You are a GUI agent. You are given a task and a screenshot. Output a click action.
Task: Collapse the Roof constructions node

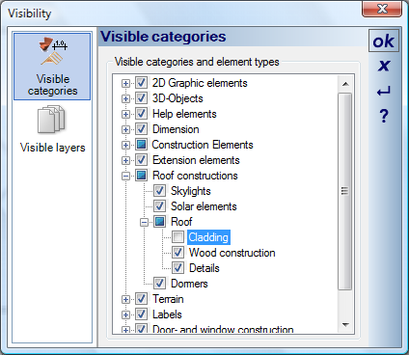coord(125,176)
